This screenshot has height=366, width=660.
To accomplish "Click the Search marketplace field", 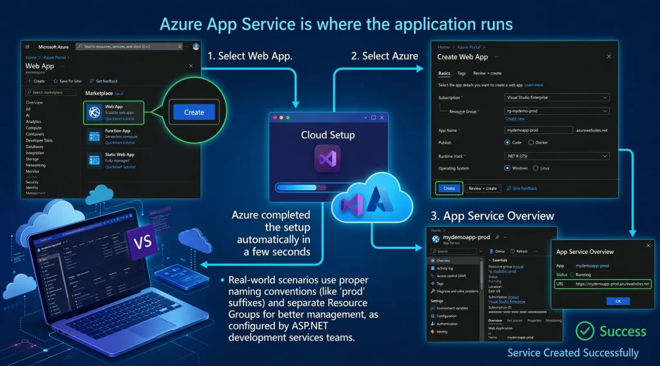I will click(x=51, y=93).
